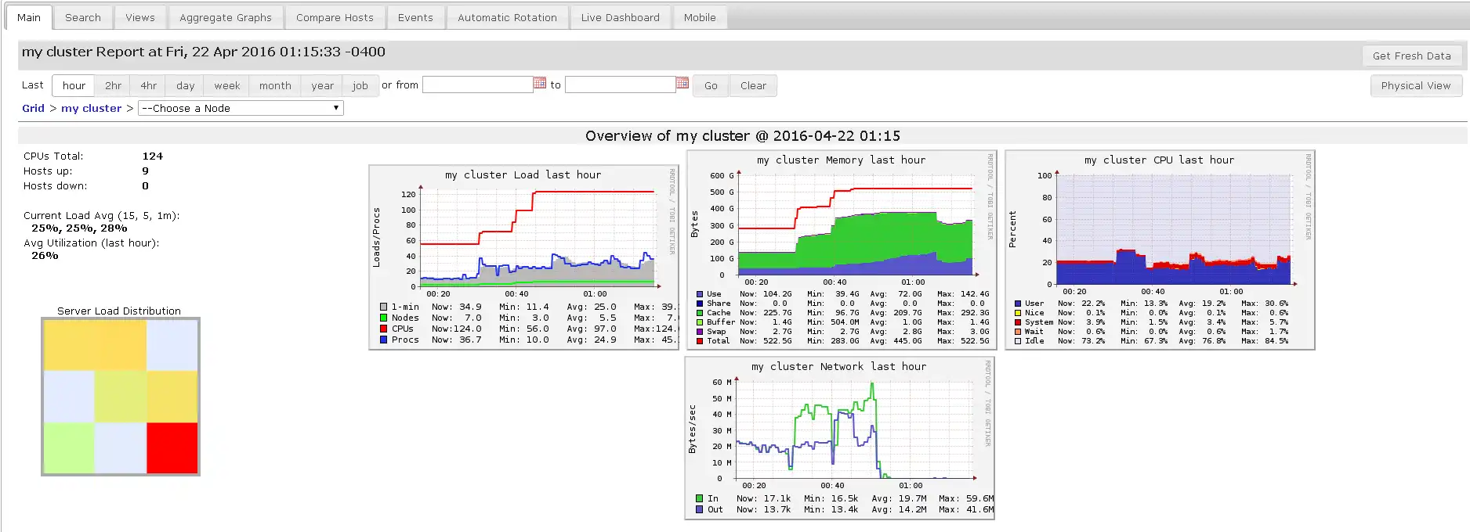Click the Procs legend entry in Load graph

(400, 340)
